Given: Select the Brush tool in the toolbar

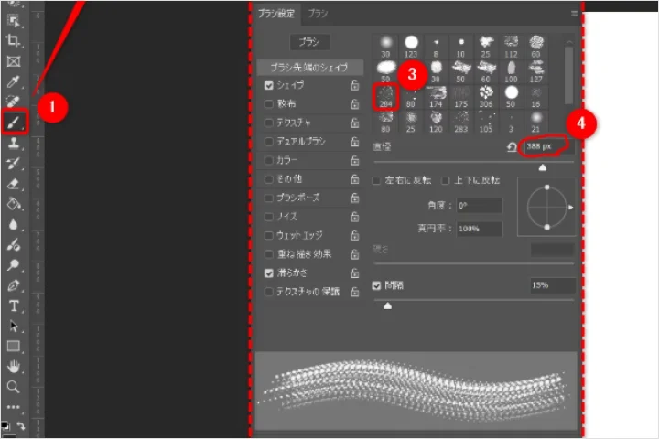Looking at the screenshot, I should coord(14,123).
